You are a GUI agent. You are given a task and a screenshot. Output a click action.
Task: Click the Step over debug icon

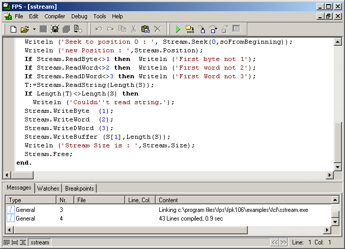coord(213,29)
